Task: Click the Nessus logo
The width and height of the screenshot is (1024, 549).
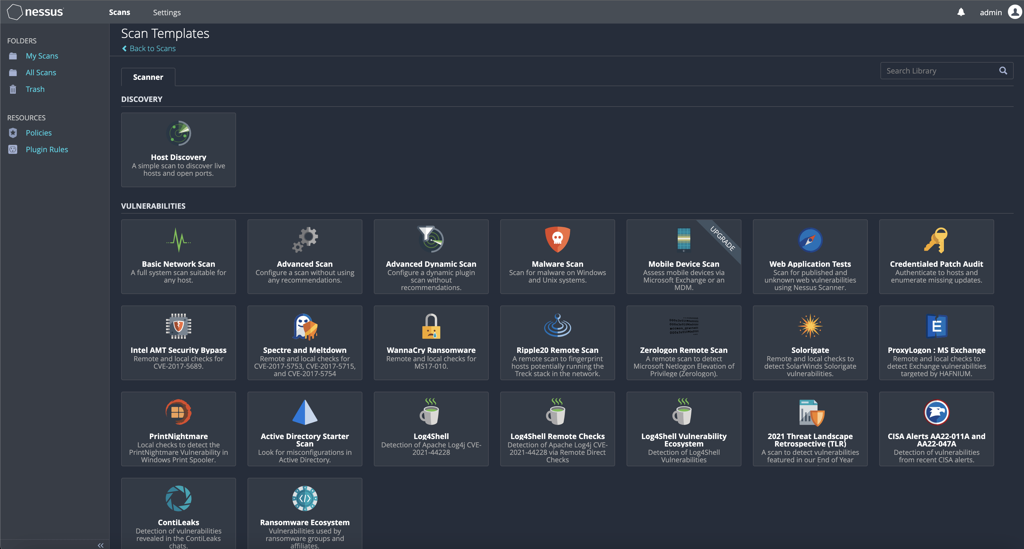Action: pyautogui.click(x=35, y=12)
